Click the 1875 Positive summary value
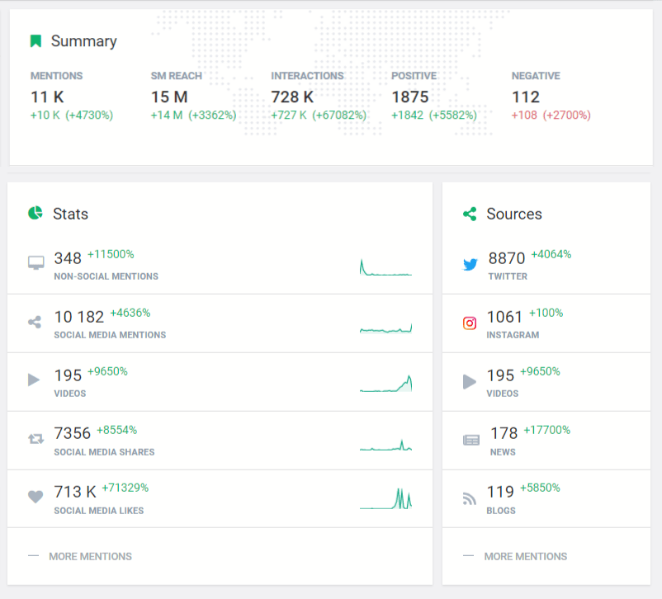The image size is (662, 599). coord(409,97)
